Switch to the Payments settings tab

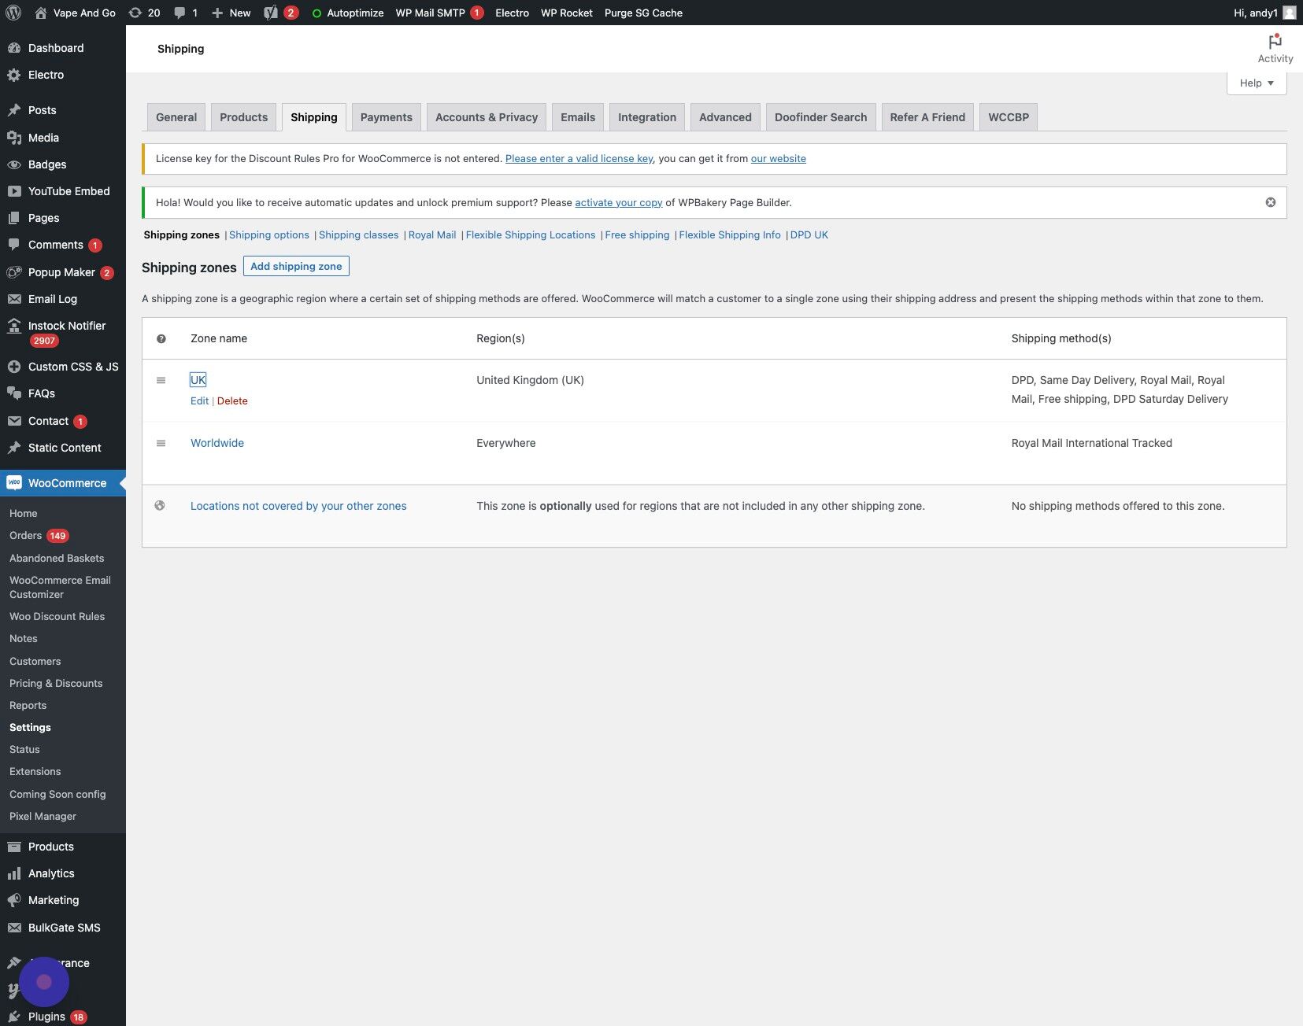point(387,117)
